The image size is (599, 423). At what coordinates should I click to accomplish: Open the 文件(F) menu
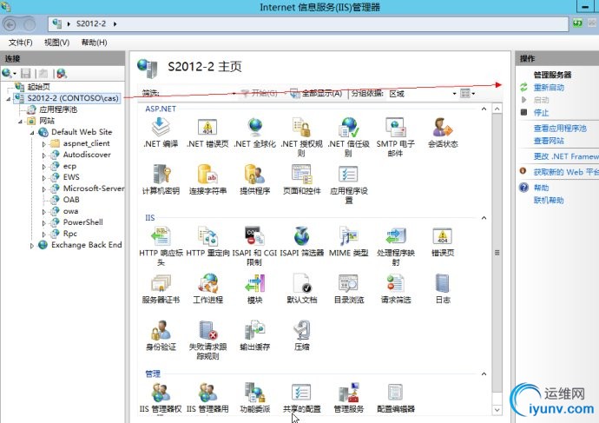tap(20, 43)
